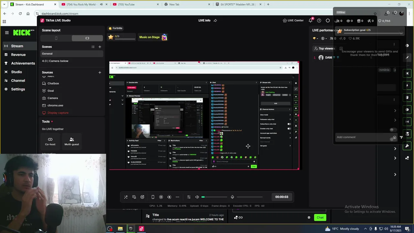
Task: Open emoji picker in comment box
Action: coord(394,138)
